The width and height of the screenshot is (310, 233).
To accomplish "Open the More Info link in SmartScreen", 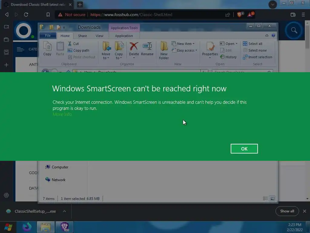I will [62, 114].
